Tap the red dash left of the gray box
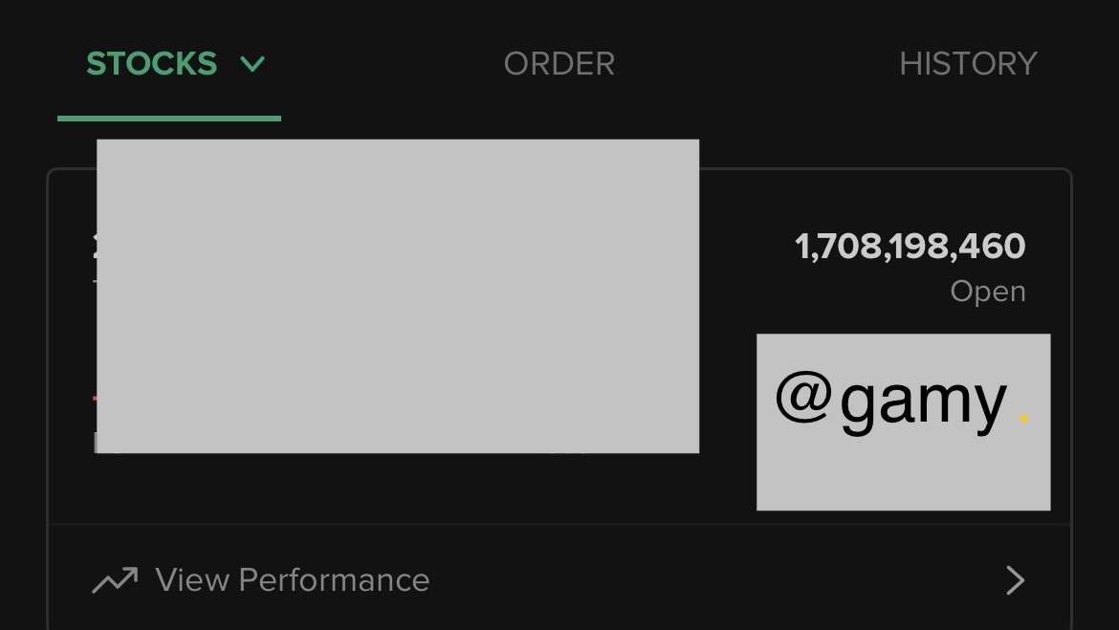Image resolution: width=1119 pixels, height=630 pixels. point(94,397)
